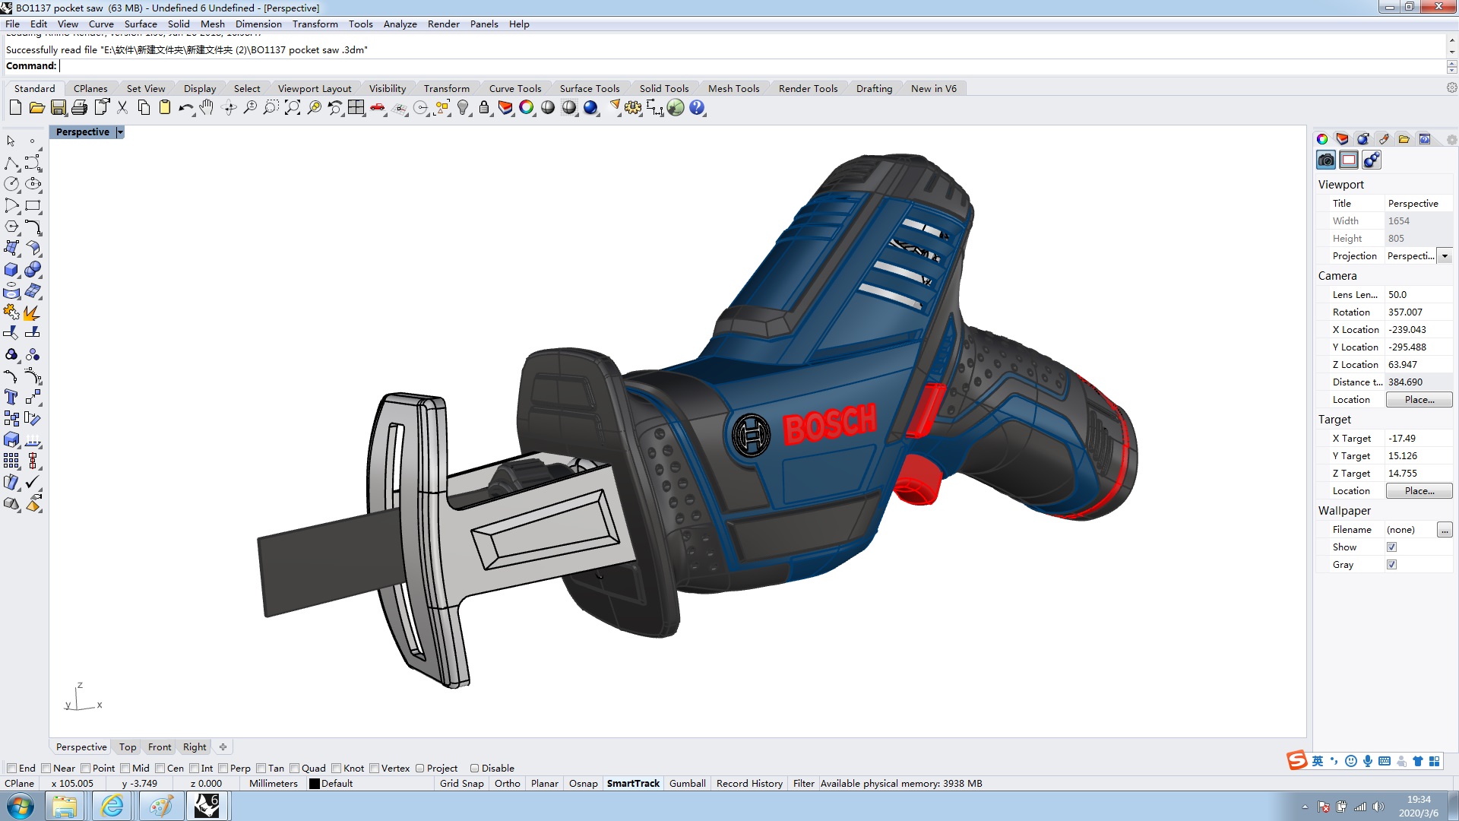Click the Camera Location Place button

tap(1419, 400)
